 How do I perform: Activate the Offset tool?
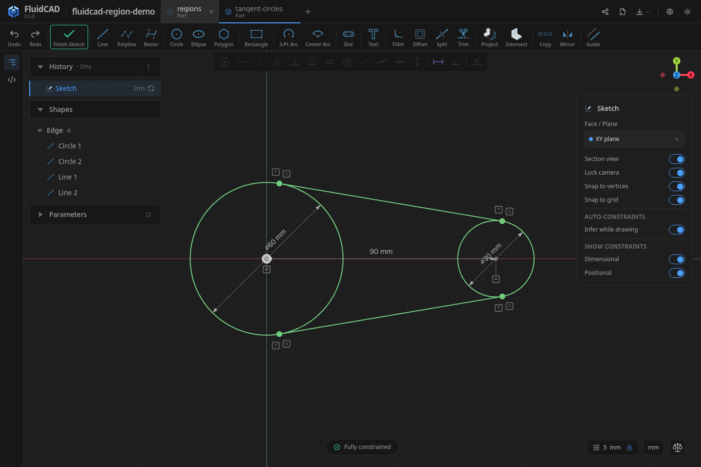click(x=420, y=37)
